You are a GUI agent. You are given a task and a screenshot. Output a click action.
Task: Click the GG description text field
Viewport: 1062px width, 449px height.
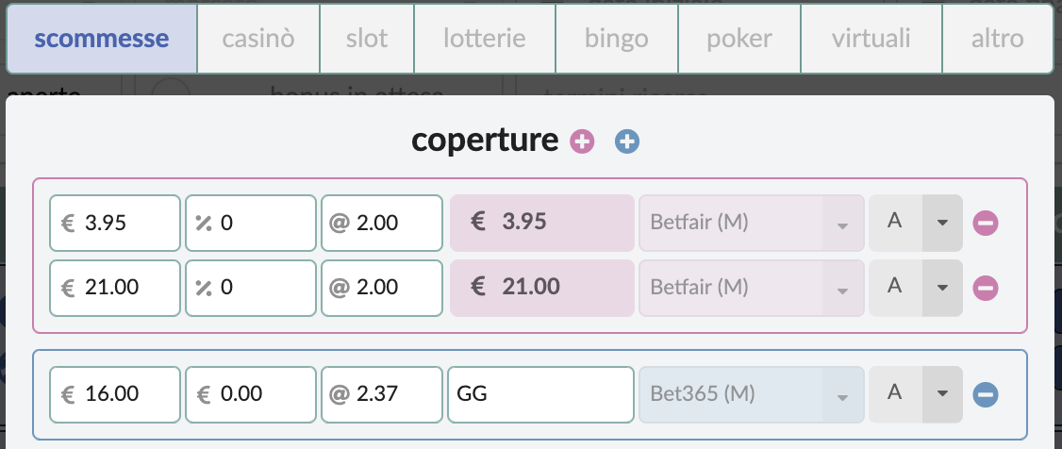[x=540, y=394]
